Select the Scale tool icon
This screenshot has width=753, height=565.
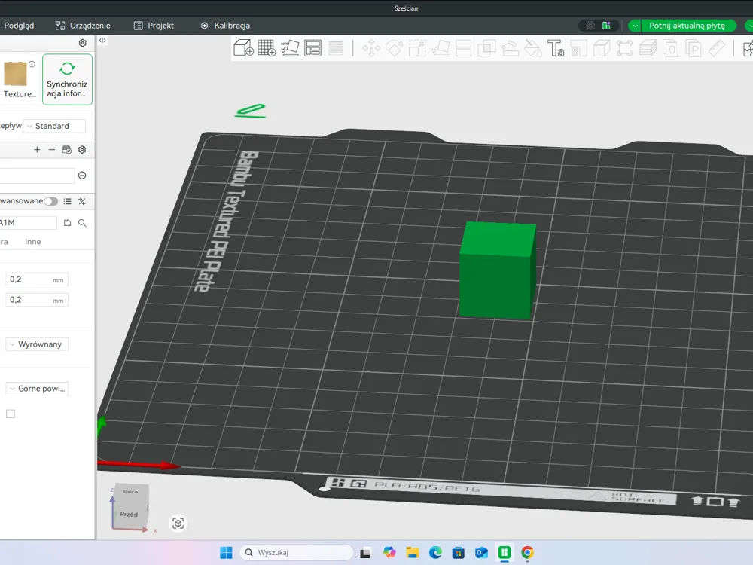click(x=417, y=48)
